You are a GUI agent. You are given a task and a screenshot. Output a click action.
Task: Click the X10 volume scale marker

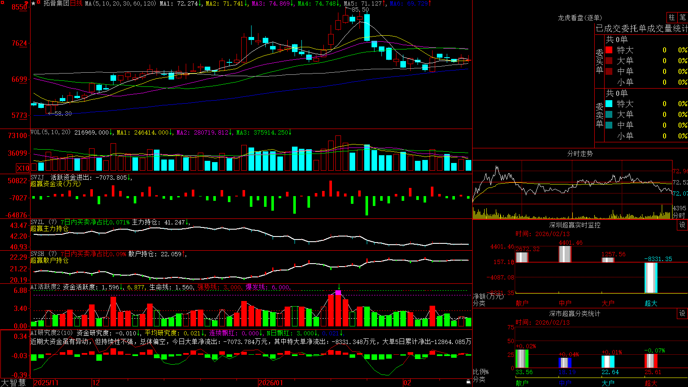23,168
